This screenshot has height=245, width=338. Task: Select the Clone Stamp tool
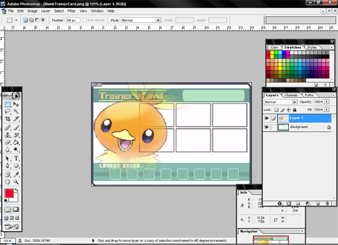coord(8,135)
